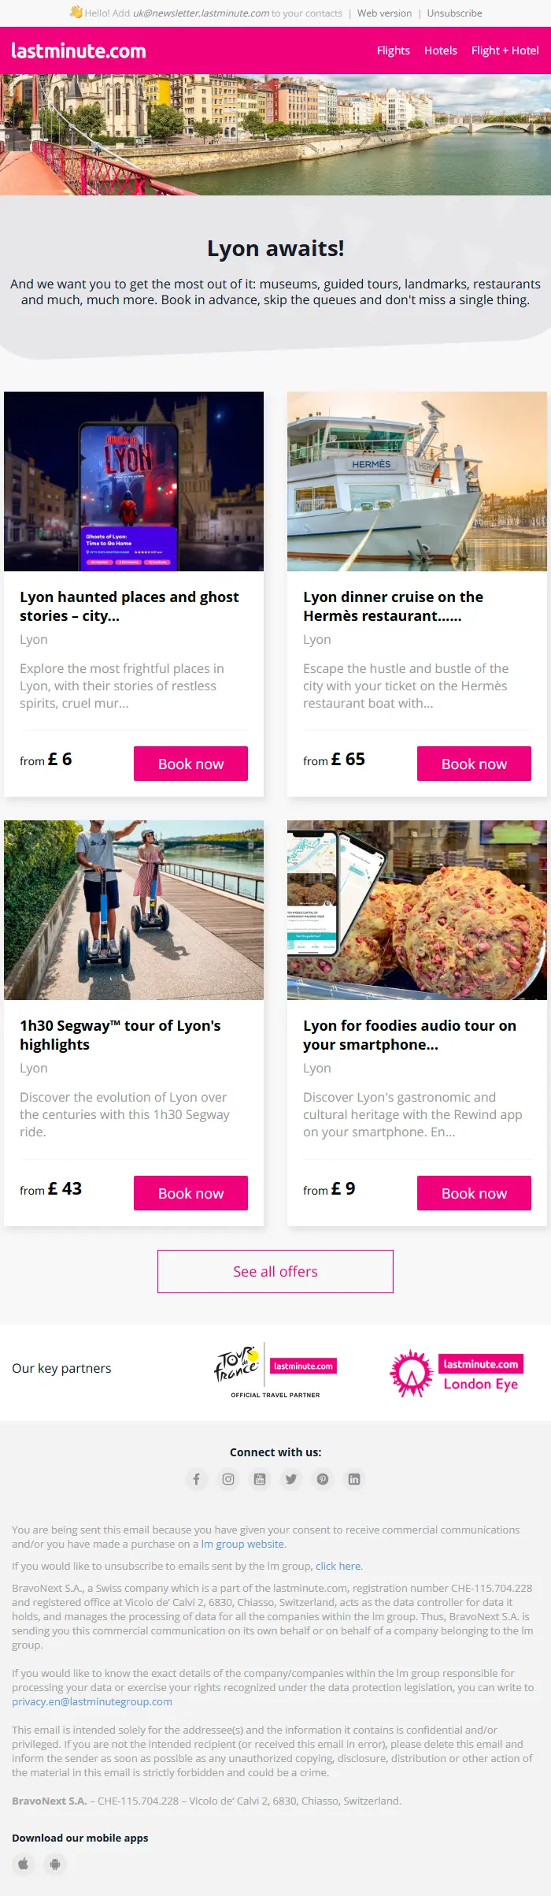
Task: Click the LinkedIn icon
Action: click(354, 1479)
